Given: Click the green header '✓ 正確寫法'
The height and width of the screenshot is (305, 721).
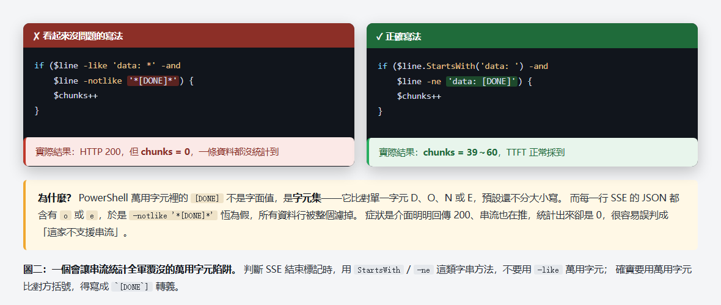Looking at the screenshot, I should pos(532,36).
